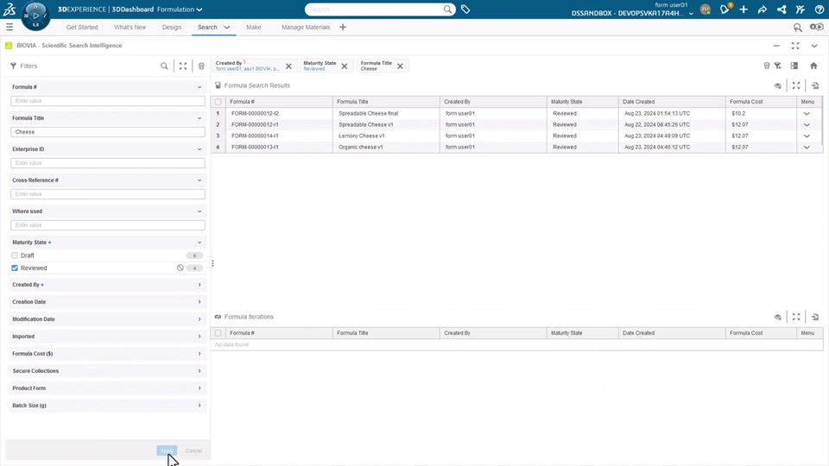Screen dimensions: 829x466
Task: Remove the Created By filter chip
Action: (x=288, y=66)
